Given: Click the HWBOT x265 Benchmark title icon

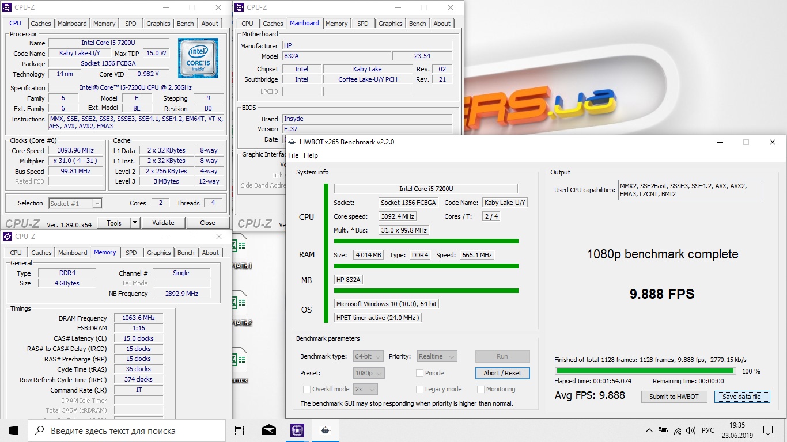Looking at the screenshot, I should [292, 142].
